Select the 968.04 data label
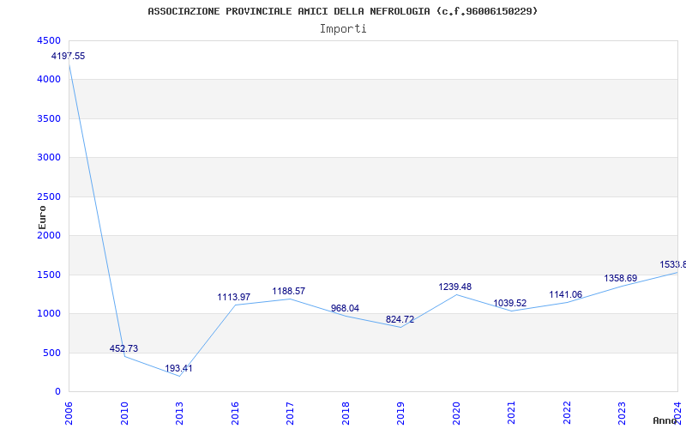This screenshot has width=686, height=429. 345,308
